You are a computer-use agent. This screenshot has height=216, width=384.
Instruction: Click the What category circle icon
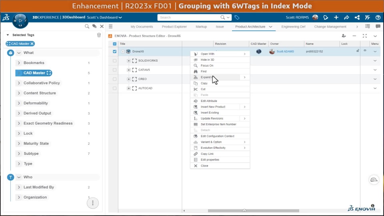pyautogui.click(x=10, y=53)
